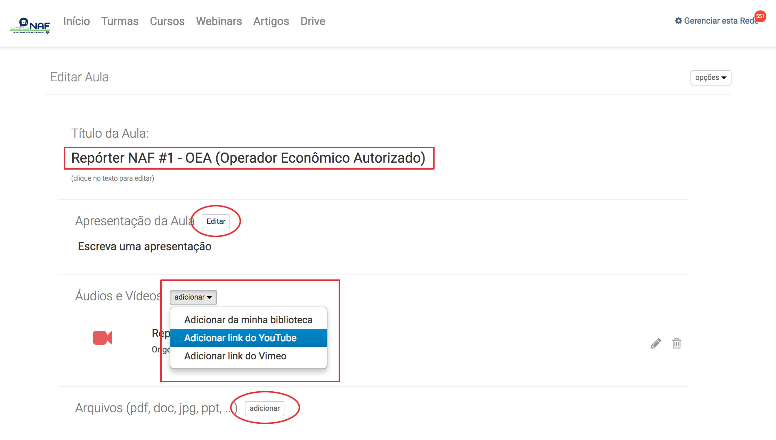Click the trash icon to delete the video
This screenshot has height=440, width=776.
click(677, 343)
